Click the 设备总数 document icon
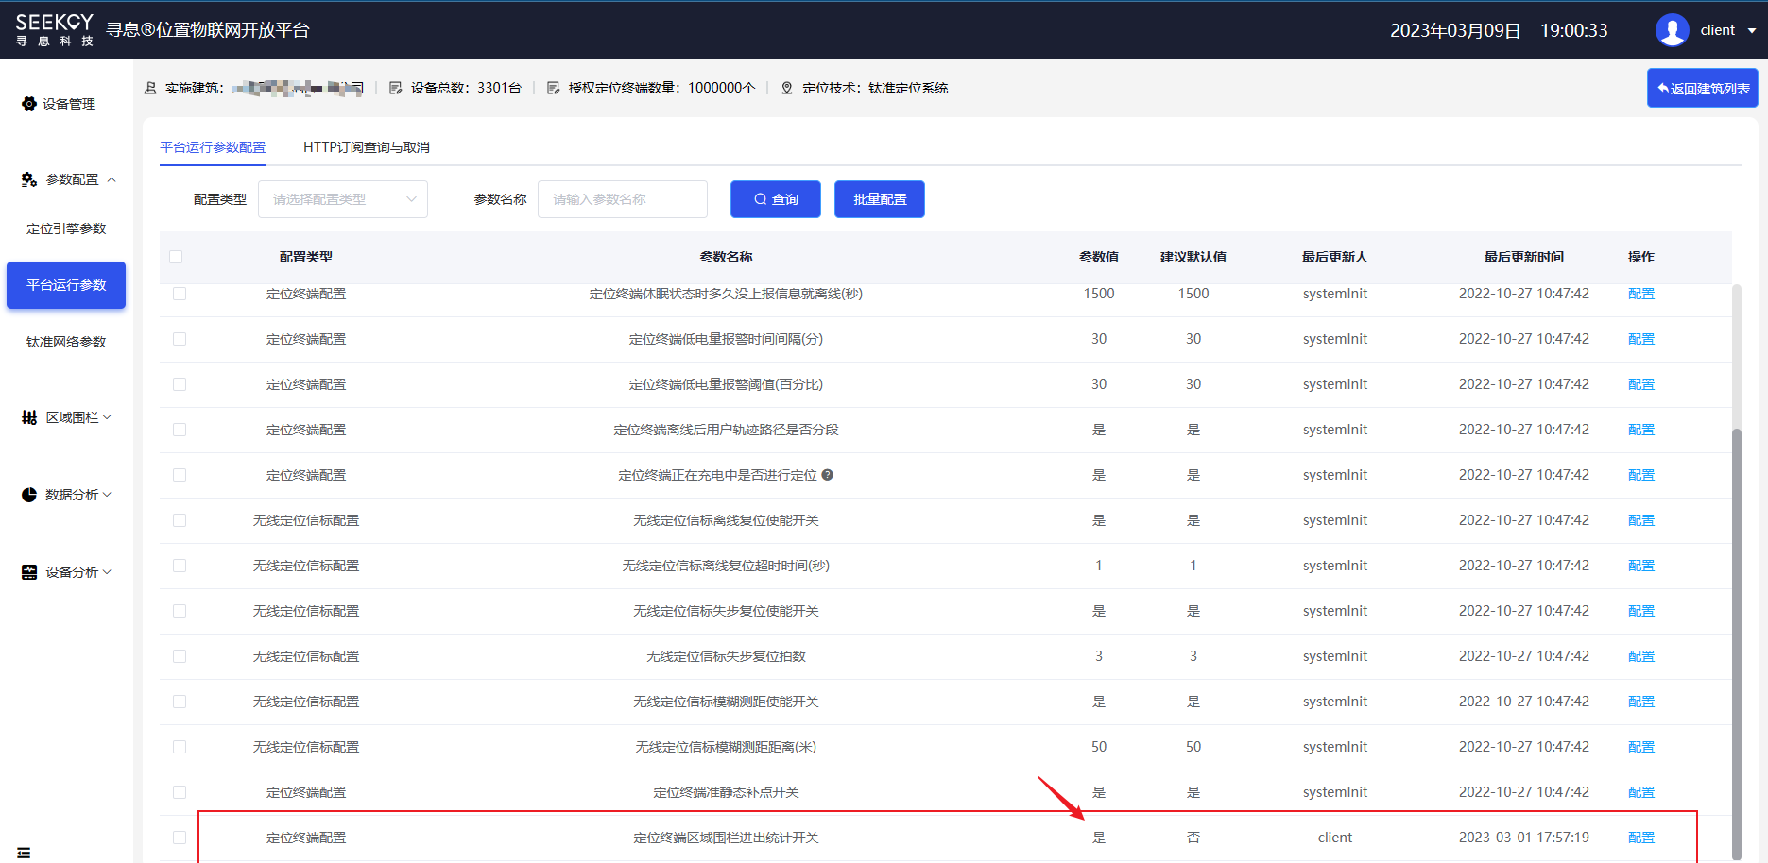The image size is (1768, 863). click(x=396, y=88)
